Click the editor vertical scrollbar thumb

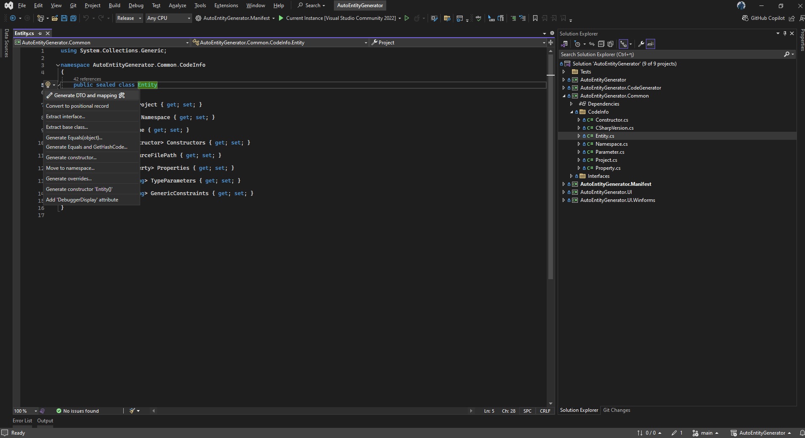click(x=550, y=167)
